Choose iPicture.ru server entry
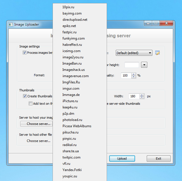Viewport: 182px width, 181px height. (80, 101)
